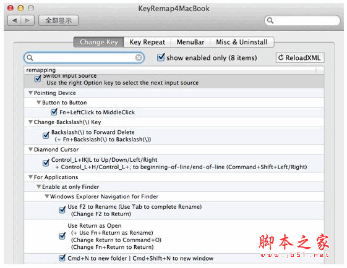
Task: Open the Misc & Uninstall tab
Action: click(x=242, y=42)
